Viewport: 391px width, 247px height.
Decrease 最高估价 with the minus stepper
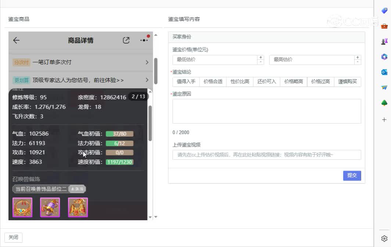(x=358, y=62)
